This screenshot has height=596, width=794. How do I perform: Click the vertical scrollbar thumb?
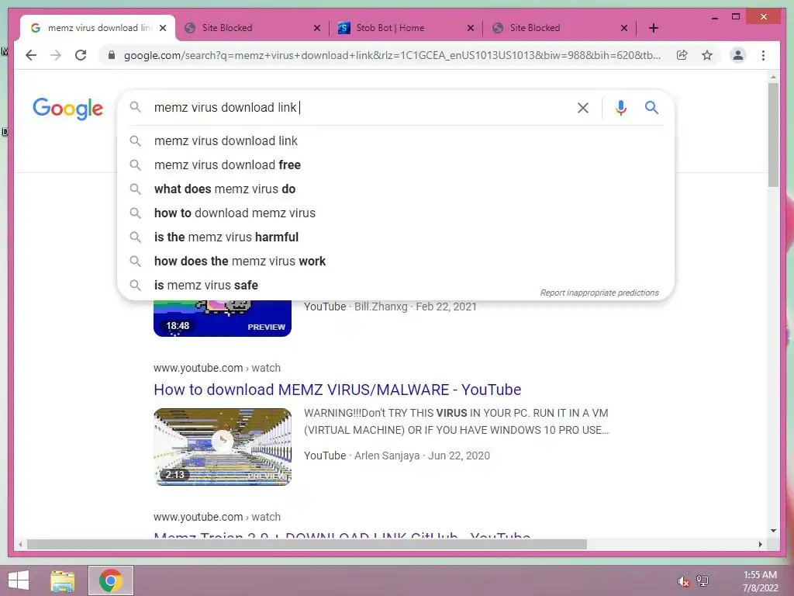pos(773,134)
